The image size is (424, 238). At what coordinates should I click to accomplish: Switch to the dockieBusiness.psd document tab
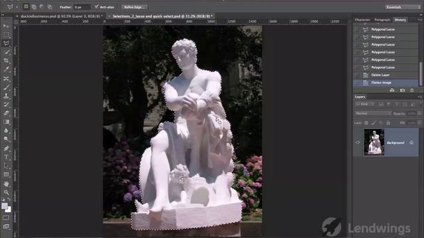tap(61, 16)
